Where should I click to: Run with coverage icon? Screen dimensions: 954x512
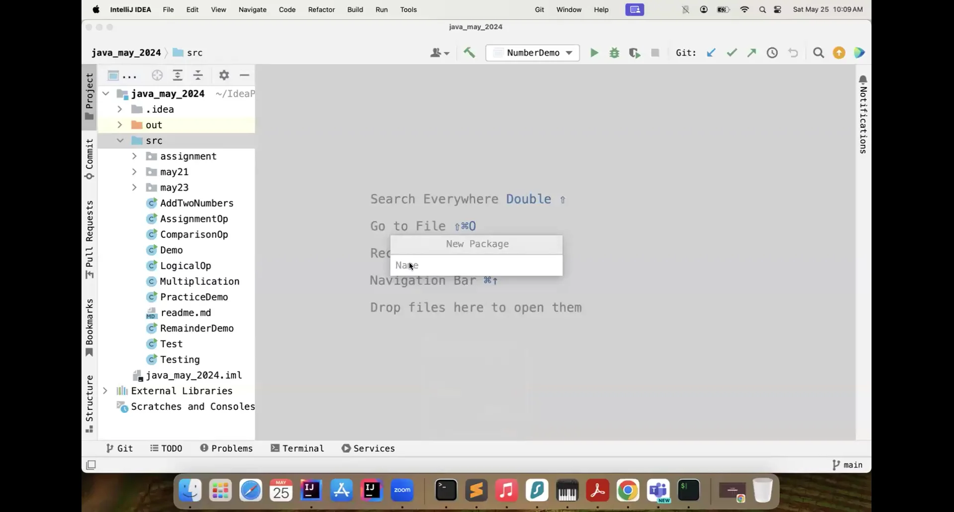(635, 53)
